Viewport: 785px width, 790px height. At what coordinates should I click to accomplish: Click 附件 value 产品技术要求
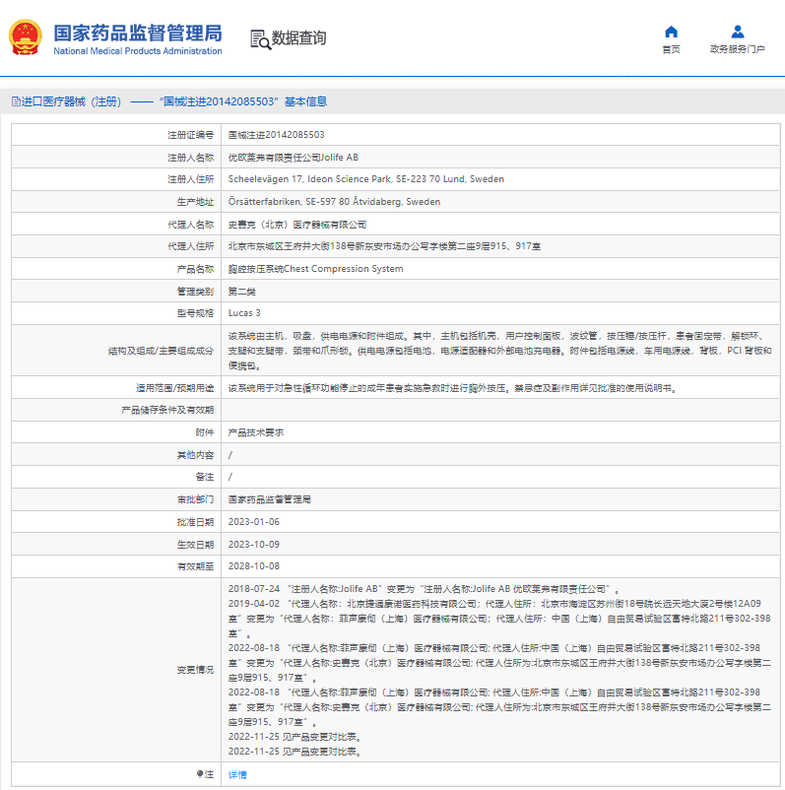256,432
